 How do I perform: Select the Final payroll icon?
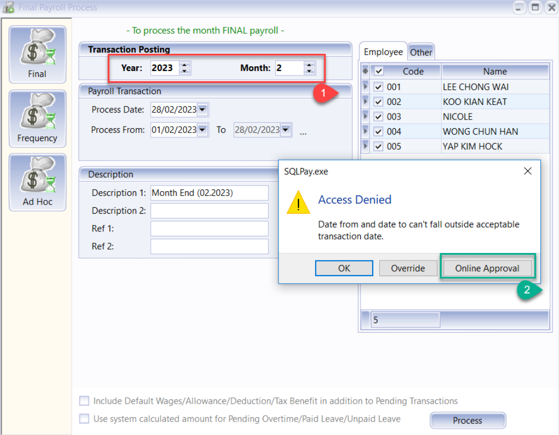(37, 54)
